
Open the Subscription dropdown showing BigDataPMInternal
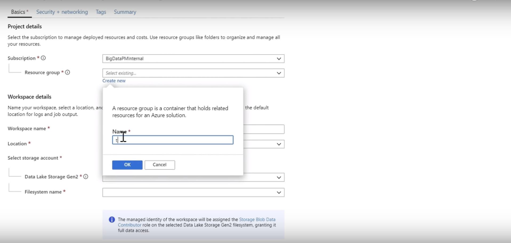(x=193, y=58)
